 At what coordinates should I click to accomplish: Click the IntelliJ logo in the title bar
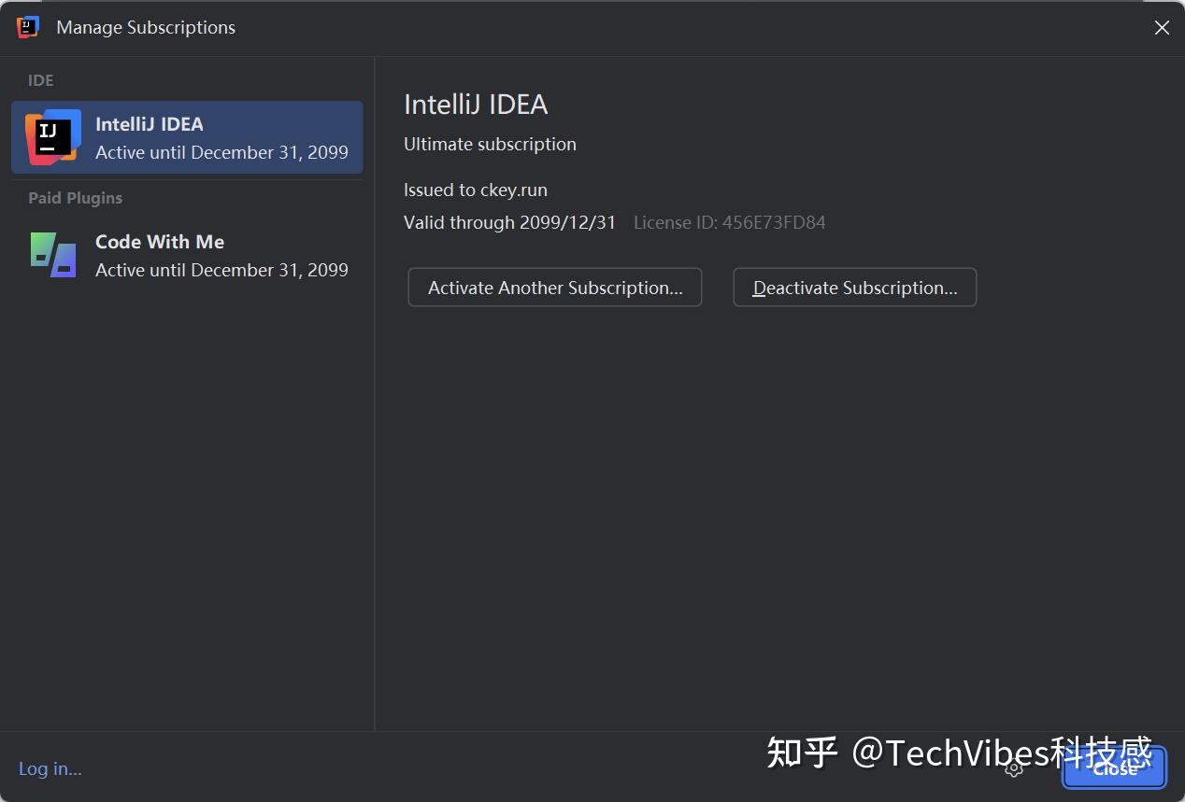point(28,27)
